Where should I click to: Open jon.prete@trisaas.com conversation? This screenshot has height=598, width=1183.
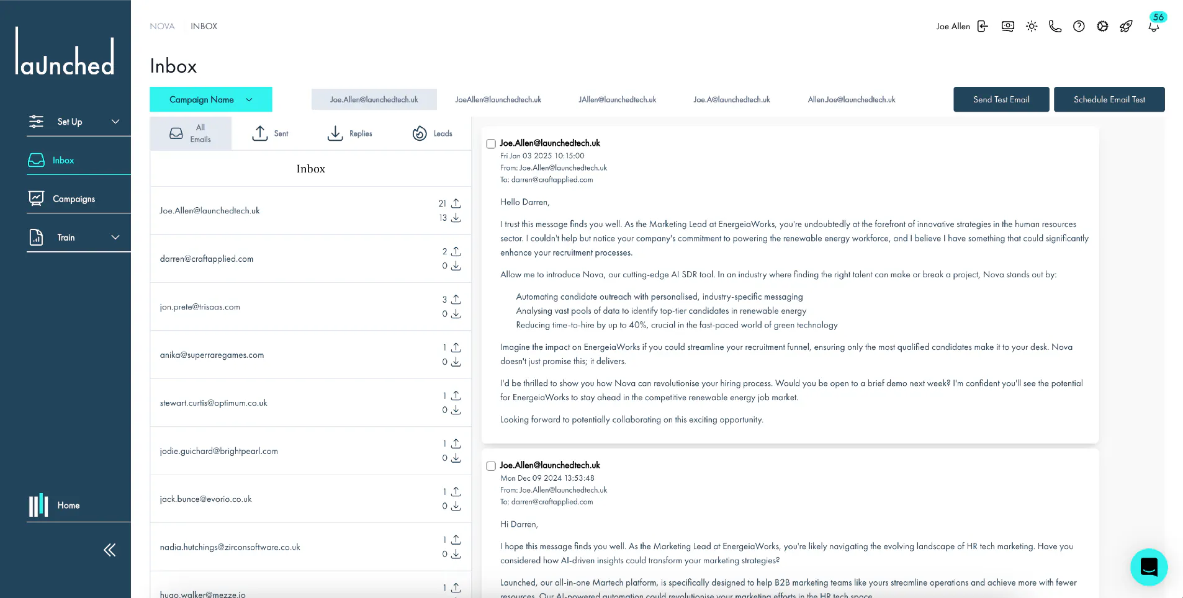coord(310,307)
